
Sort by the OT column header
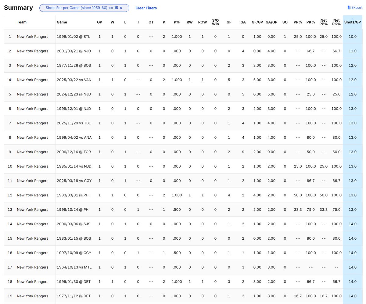151,22
